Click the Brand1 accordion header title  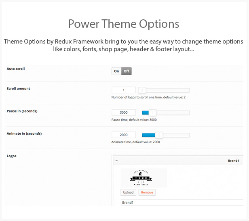click(234, 161)
